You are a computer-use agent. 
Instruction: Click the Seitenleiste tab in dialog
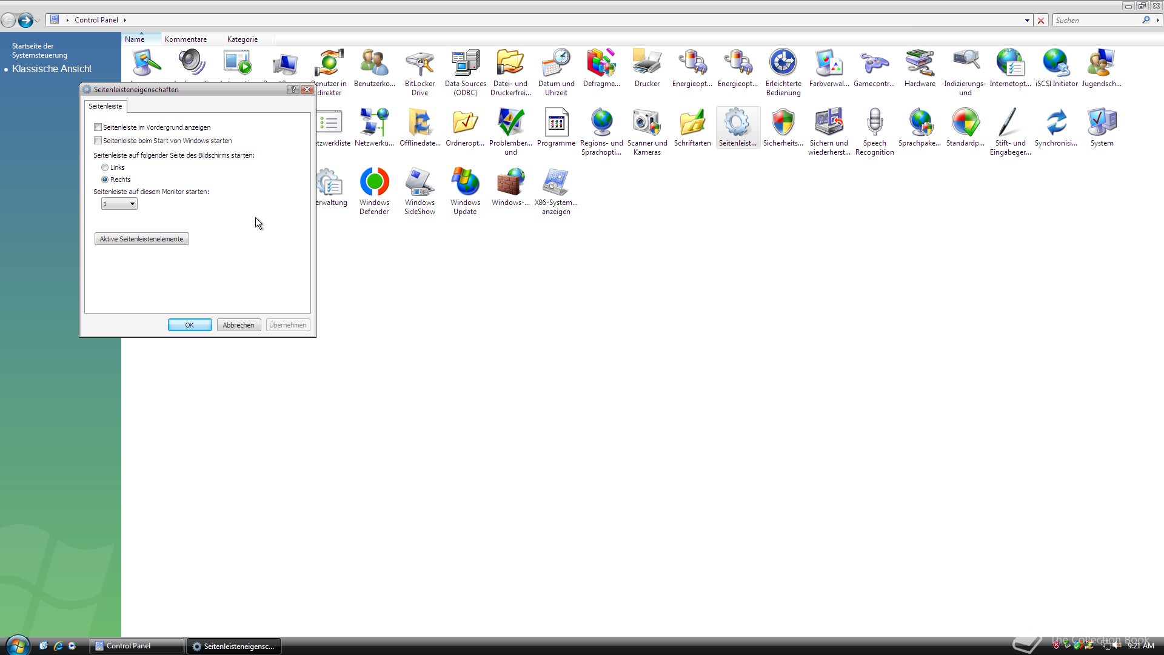coord(105,106)
